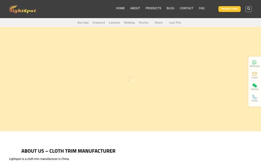
Task: Open WhatsApp chat icon
Action: point(254,62)
